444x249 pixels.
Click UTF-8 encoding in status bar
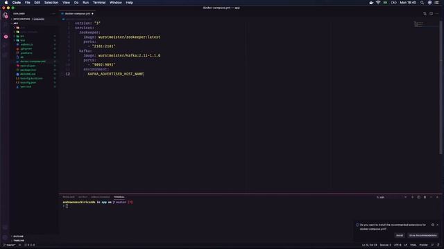tap(398, 245)
